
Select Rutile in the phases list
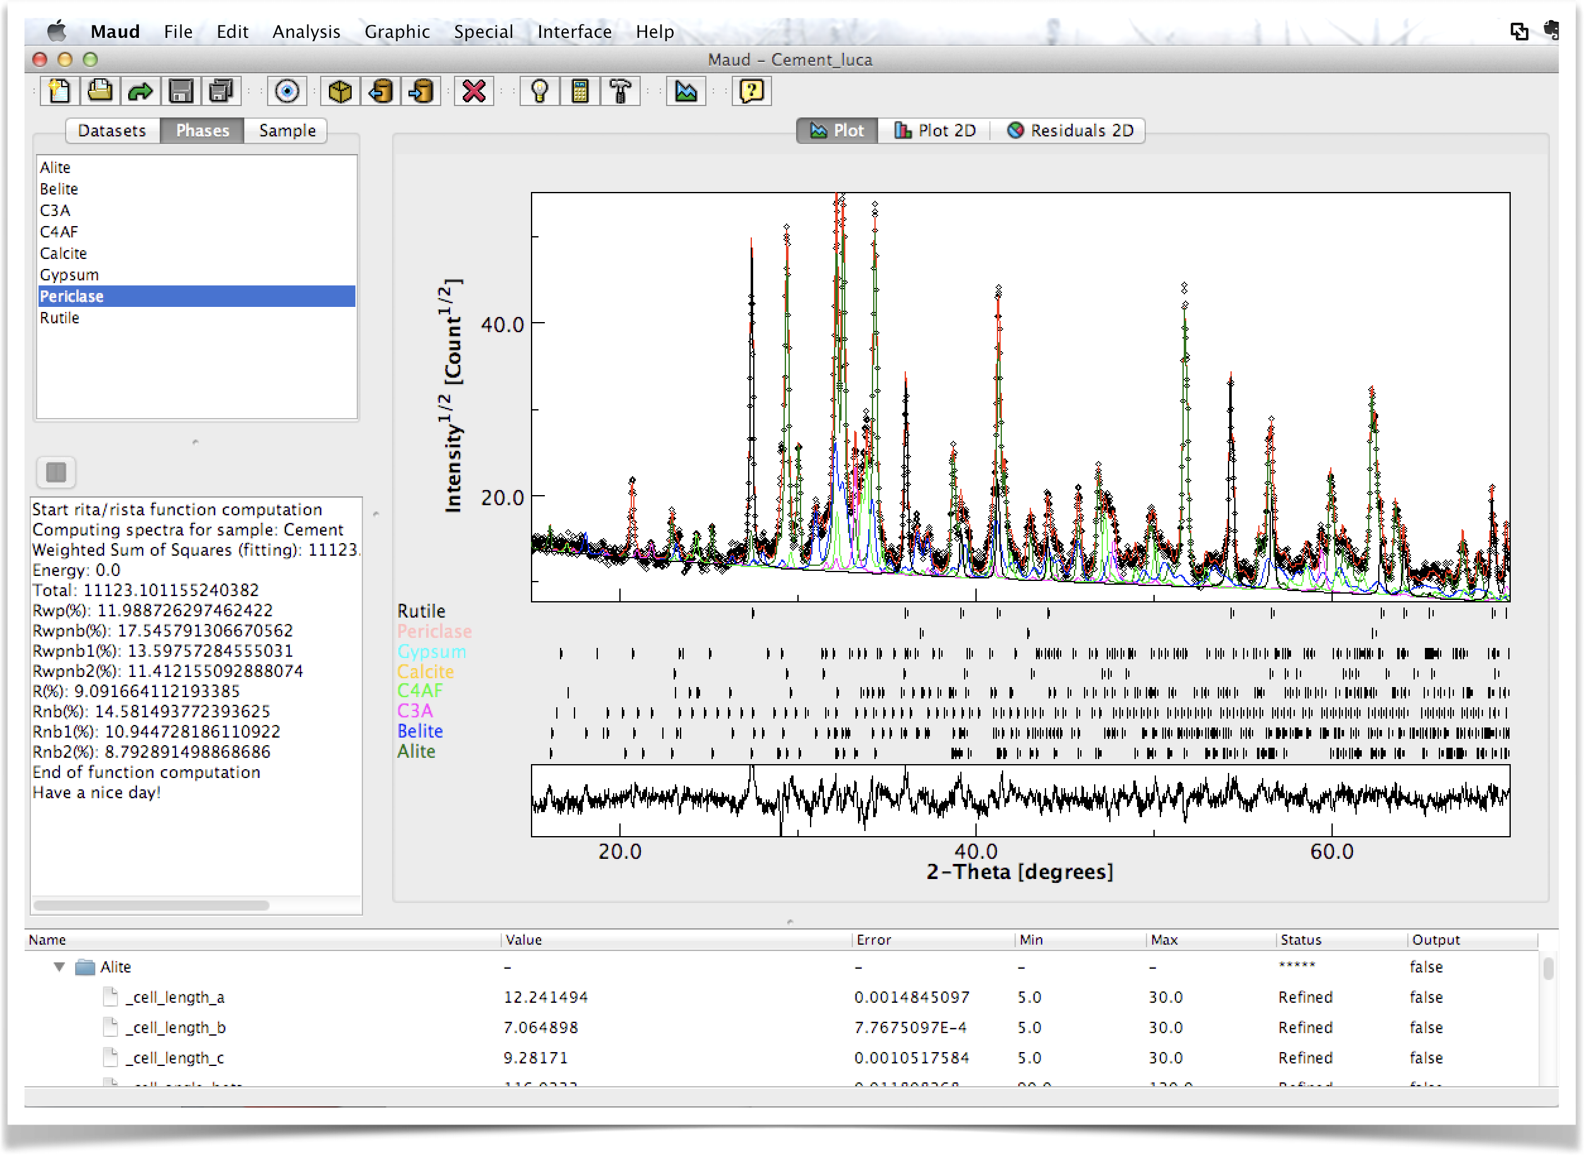tap(196, 318)
